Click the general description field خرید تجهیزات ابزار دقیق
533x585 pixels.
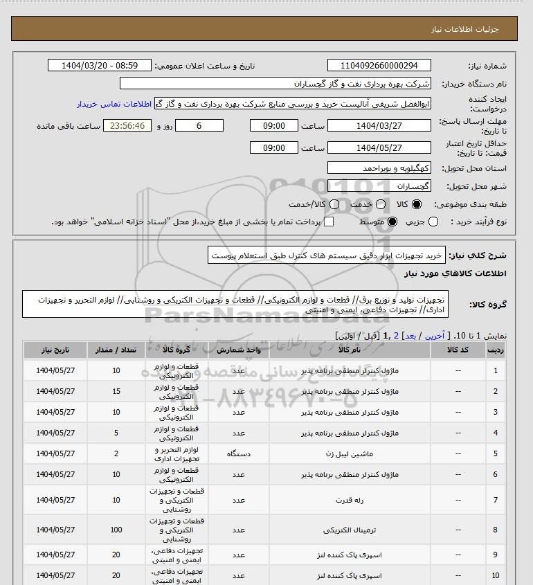pyautogui.click(x=326, y=255)
